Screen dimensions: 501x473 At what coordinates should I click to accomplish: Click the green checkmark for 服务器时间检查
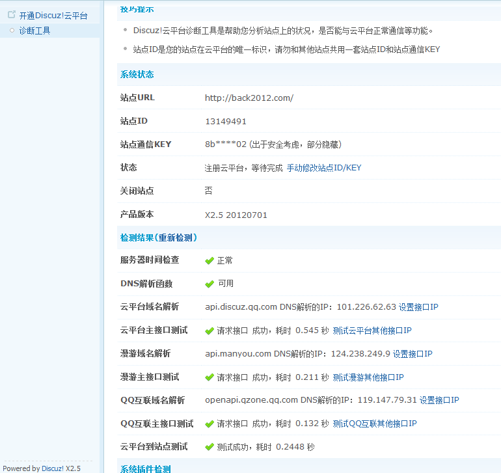tap(210, 261)
